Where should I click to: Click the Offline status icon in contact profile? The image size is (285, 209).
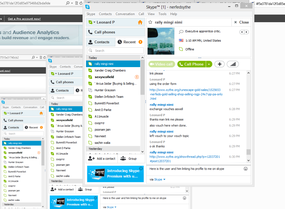click(181, 49)
